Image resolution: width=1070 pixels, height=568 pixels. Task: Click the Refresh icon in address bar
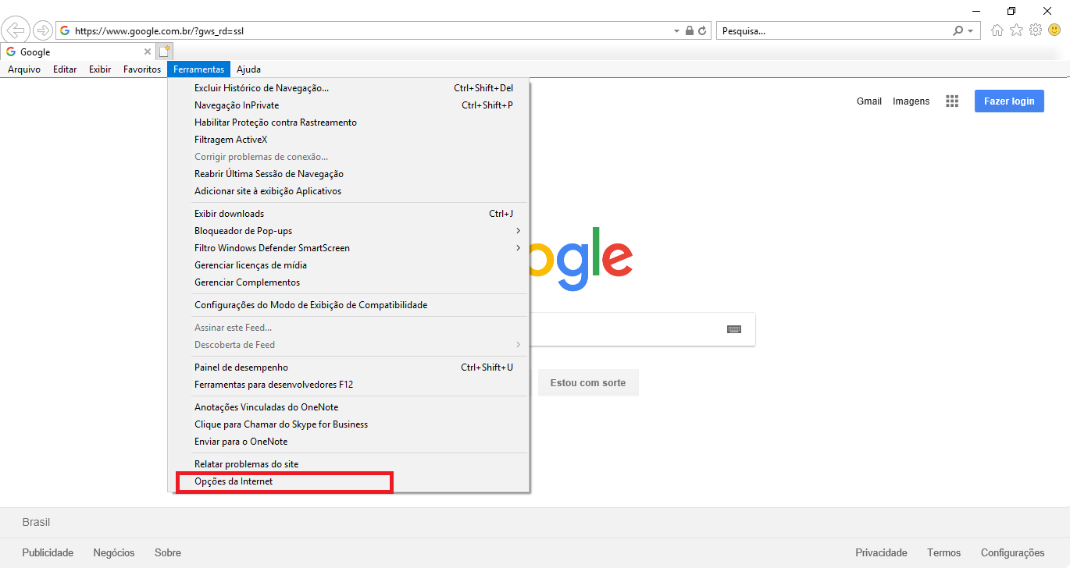(702, 31)
